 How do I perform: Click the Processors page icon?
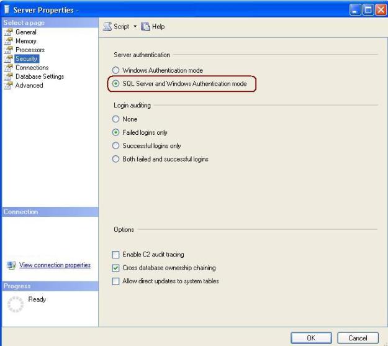click(9, 50)
